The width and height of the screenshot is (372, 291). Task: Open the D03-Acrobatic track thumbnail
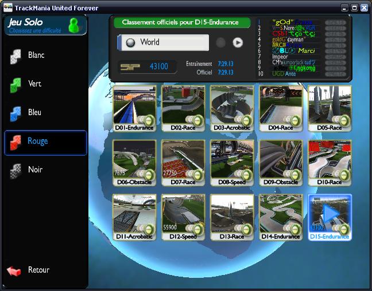point(231,107)
